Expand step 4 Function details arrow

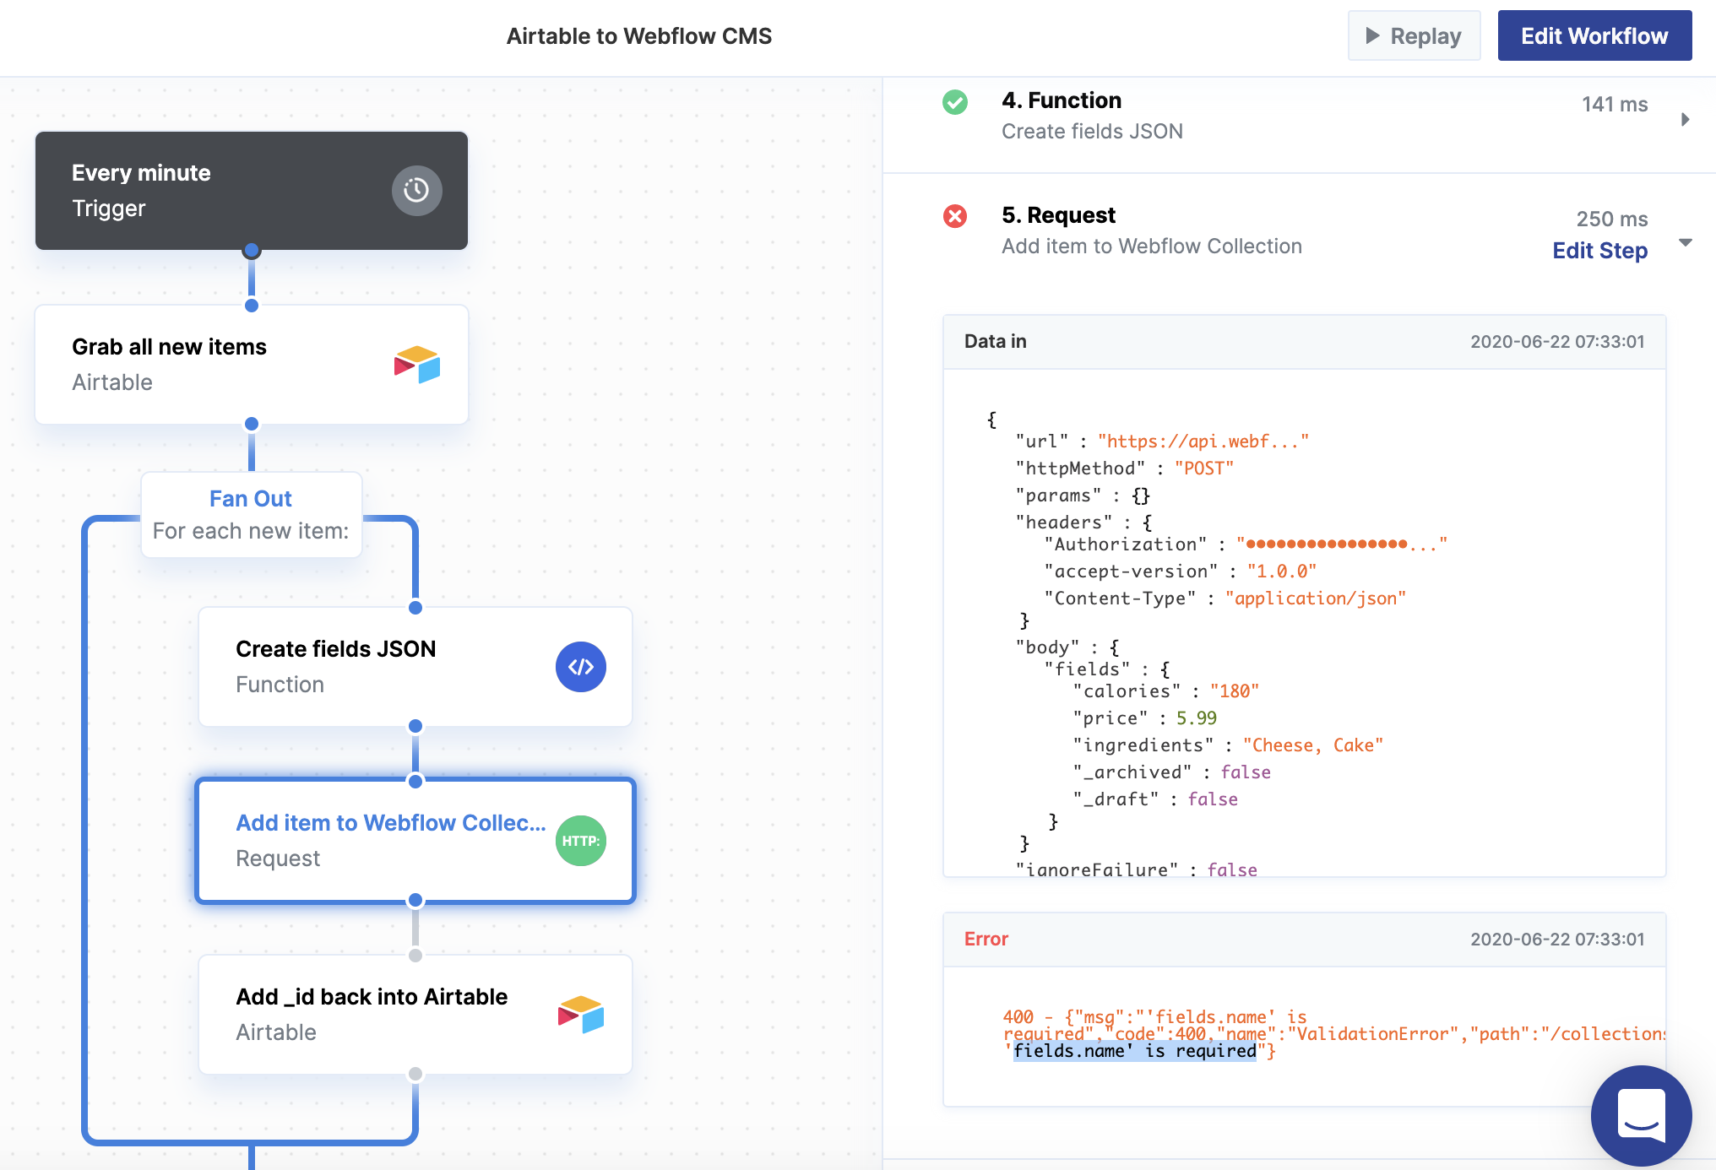1685,119
